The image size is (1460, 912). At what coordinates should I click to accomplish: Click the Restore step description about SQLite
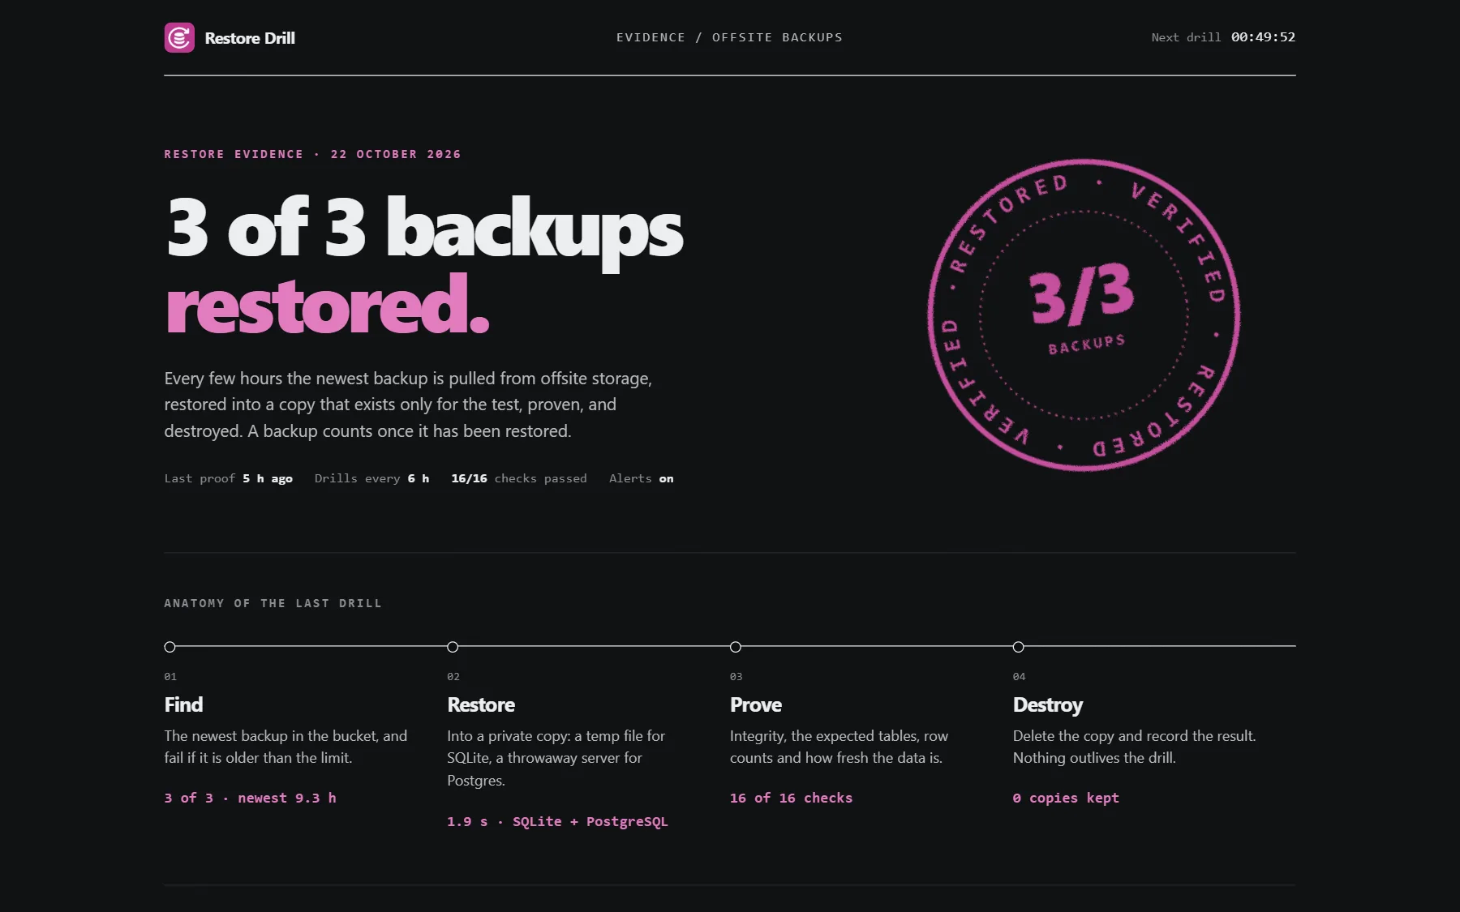tap(556, 758)
